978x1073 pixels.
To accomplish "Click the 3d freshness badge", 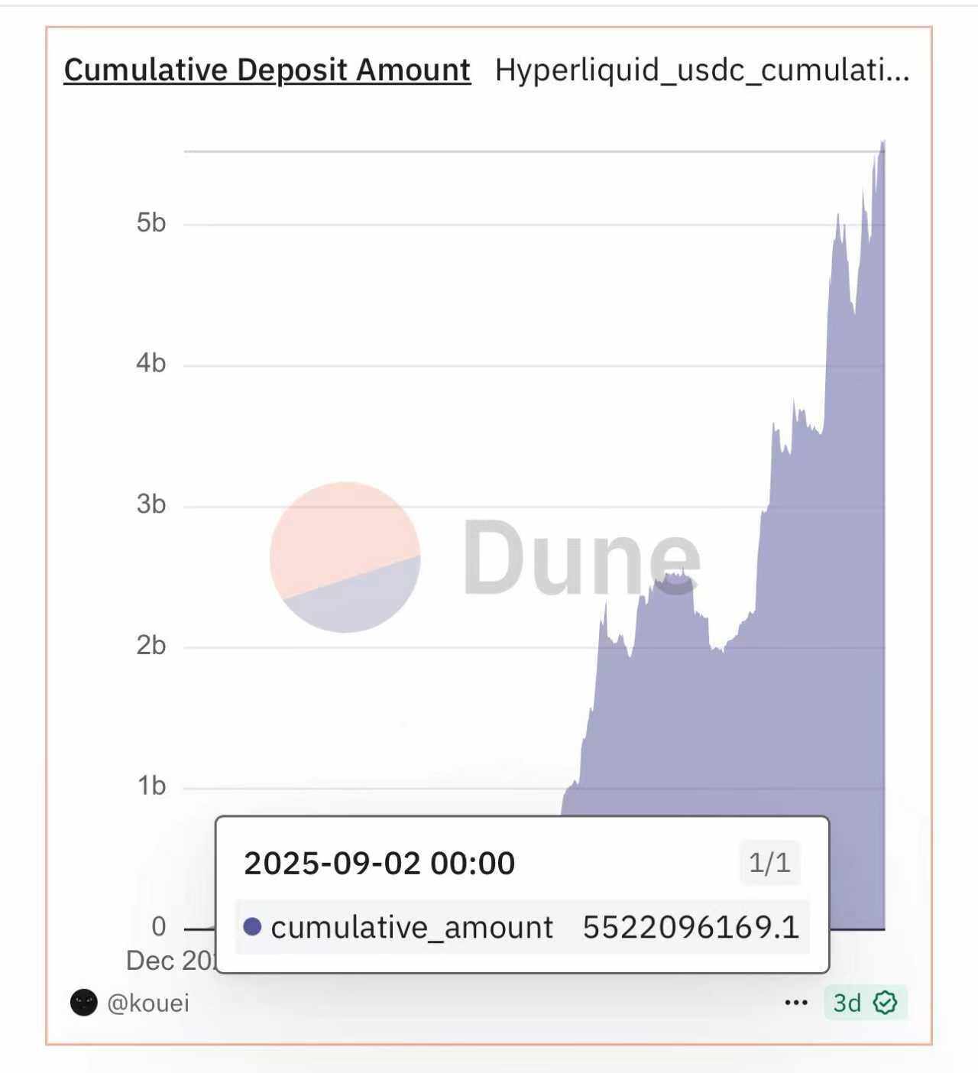I will click(866, 1003).
